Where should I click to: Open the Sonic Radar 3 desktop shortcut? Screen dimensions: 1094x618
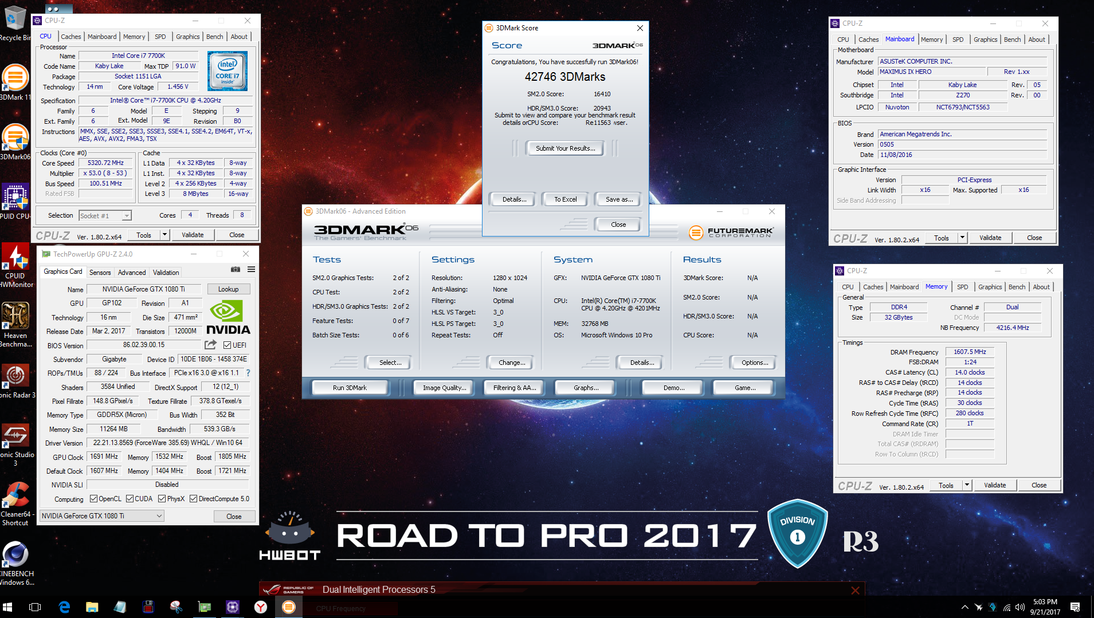(15, 380)
